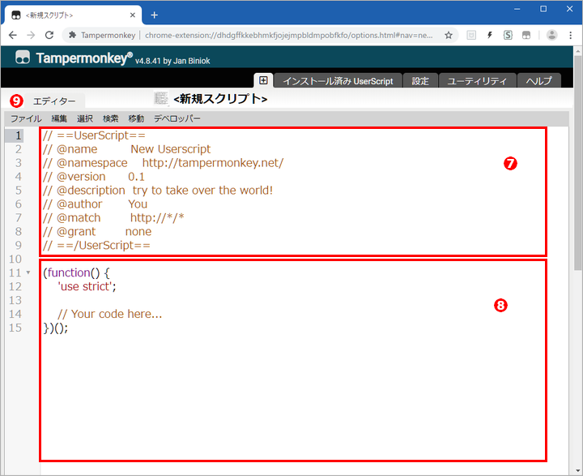This screenshot has width=583, height=476.
Task: Open the ユーティリティ tab
Action: (477, 81)
